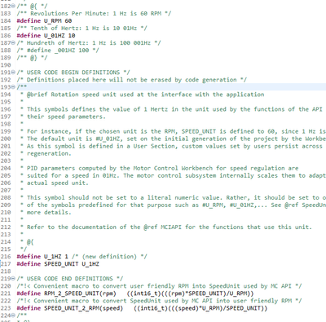326x322 pixels.
Task: Click the '#define SPEED_UNIT_2_RPM(speed)' macro line
Action: 142,308
